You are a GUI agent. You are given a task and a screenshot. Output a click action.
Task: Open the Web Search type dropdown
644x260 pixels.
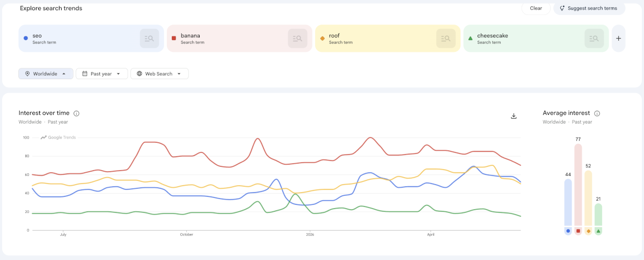pyautogui.click(x=159, y=74)
